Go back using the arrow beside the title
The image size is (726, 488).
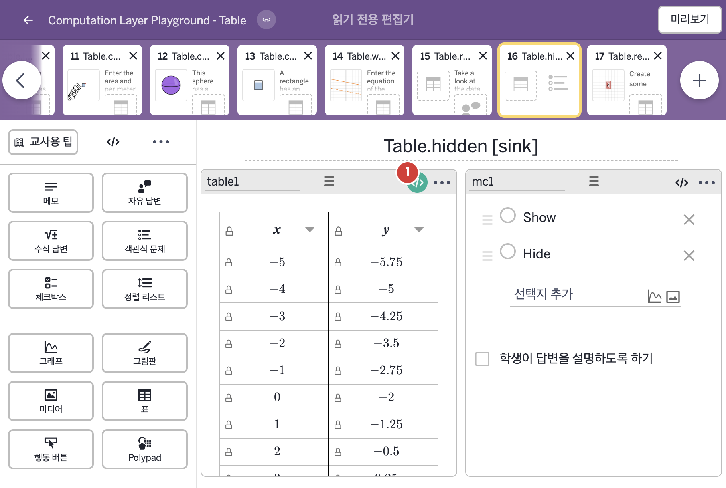pyautogui.click(x=28, y=20)
